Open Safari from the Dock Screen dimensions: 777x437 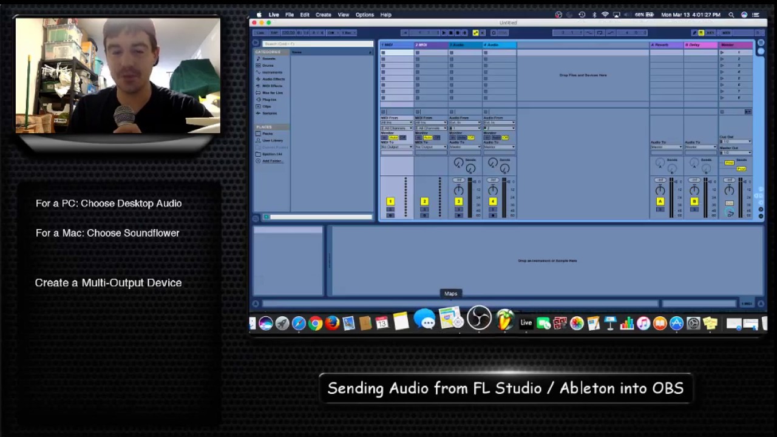299,324
